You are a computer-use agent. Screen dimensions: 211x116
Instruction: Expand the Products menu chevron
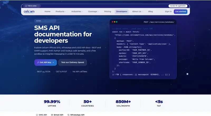click(65, 12)
